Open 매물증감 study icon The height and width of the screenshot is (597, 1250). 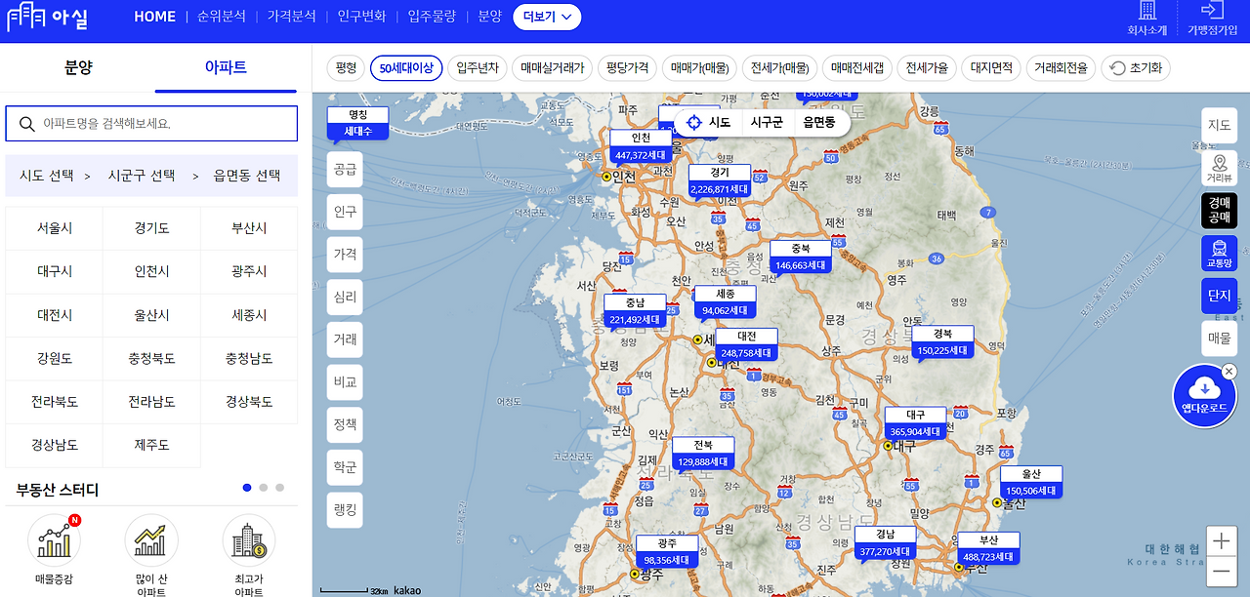(54, 539)
